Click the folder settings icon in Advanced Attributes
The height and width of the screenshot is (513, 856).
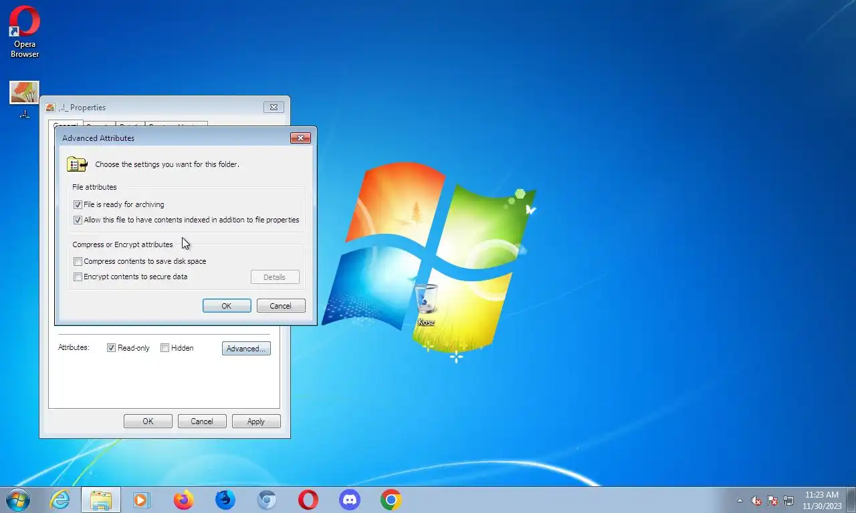[x=78, y=164]
